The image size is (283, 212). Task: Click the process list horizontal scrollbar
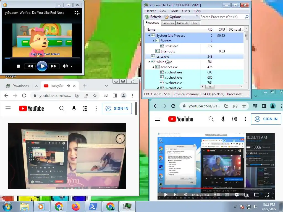222,87
